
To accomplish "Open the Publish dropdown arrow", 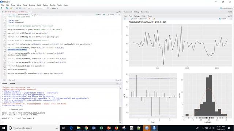I will [x=228, y=19].
